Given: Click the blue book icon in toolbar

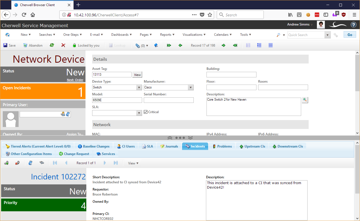Looking at the screenshot, I should coord(156,45).
